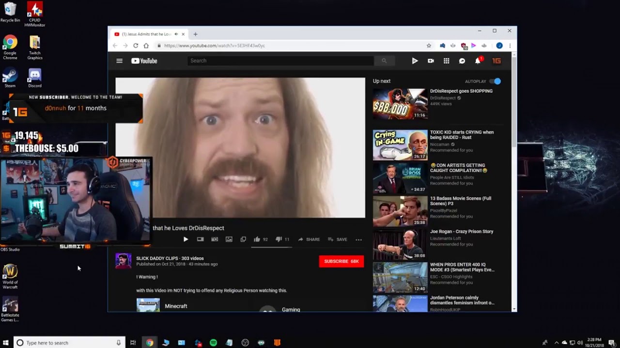This screenshot has width=620, height=348.
Task: Open Recycle Bin desktop icon
Action: coord(10,13)
